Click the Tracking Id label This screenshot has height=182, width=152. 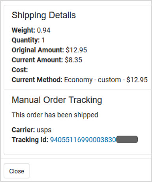click(x=30, y=140)
